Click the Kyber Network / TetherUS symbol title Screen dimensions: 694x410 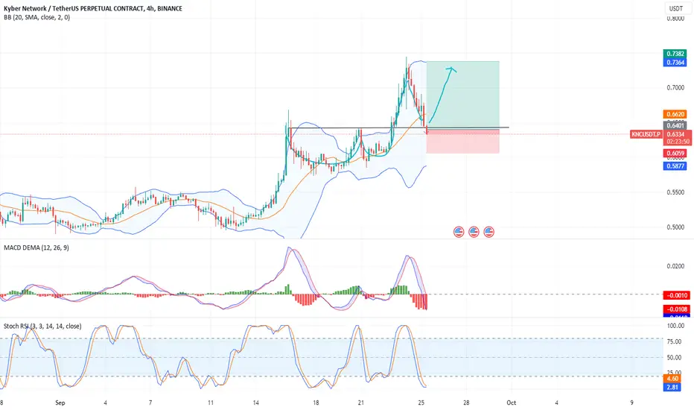point(93,8)
